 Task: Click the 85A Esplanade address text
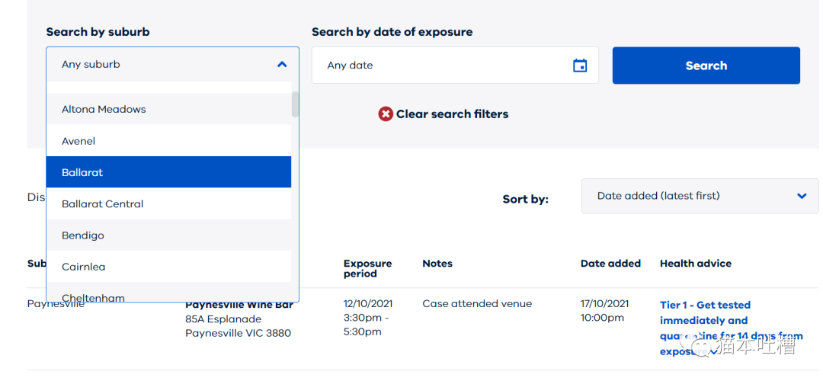[223, 319]
